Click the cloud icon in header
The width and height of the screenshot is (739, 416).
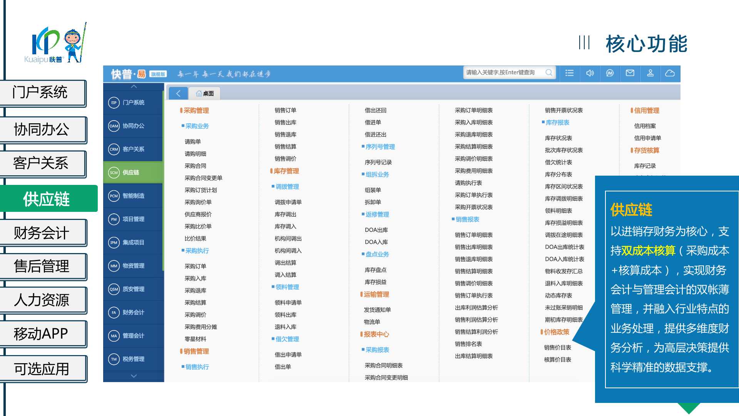pyautogui.click(x=670, y=73)
